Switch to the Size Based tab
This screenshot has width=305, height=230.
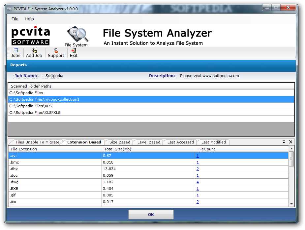[x=120, y=142]
